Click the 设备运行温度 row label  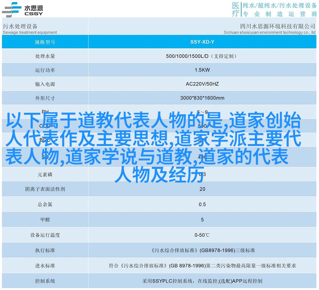pyautogui.click(x=45, y=235)
